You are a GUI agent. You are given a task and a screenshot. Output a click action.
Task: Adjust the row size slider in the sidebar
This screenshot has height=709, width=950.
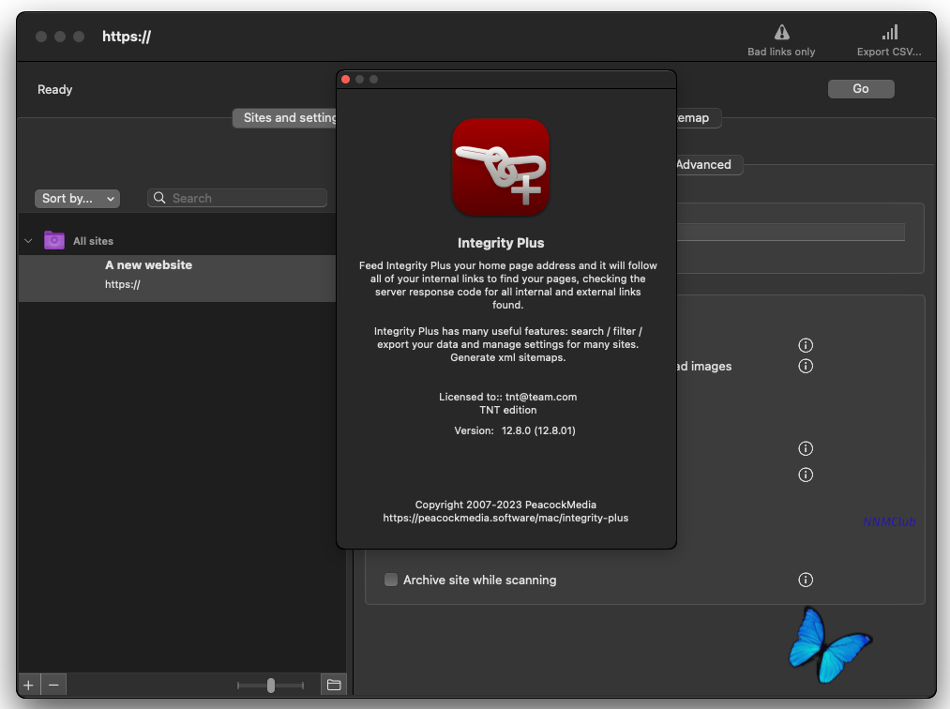pyautogui.click(x=270, y=686)
